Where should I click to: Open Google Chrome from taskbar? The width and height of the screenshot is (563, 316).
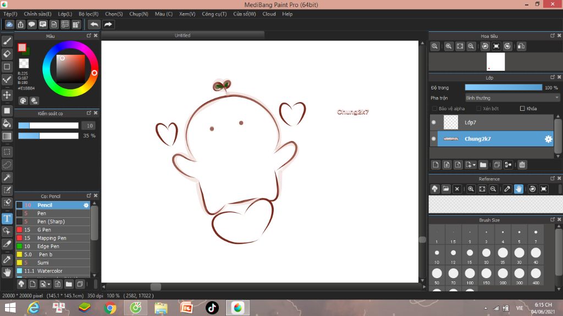tap(110, 308)
